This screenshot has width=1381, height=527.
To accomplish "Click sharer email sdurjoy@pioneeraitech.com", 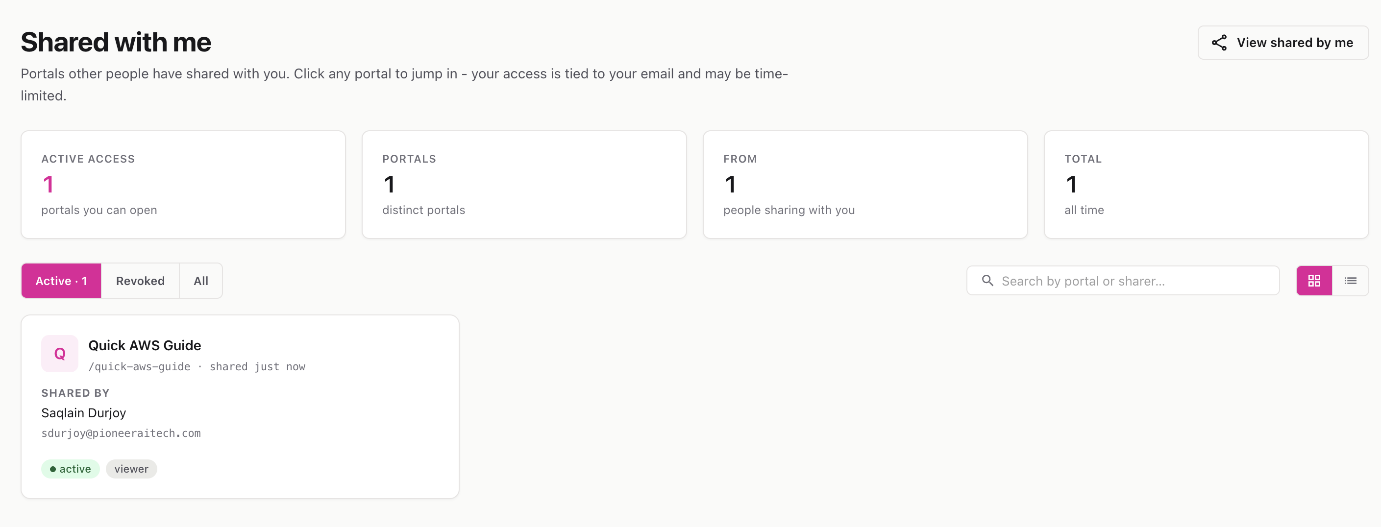I will 121,433.
